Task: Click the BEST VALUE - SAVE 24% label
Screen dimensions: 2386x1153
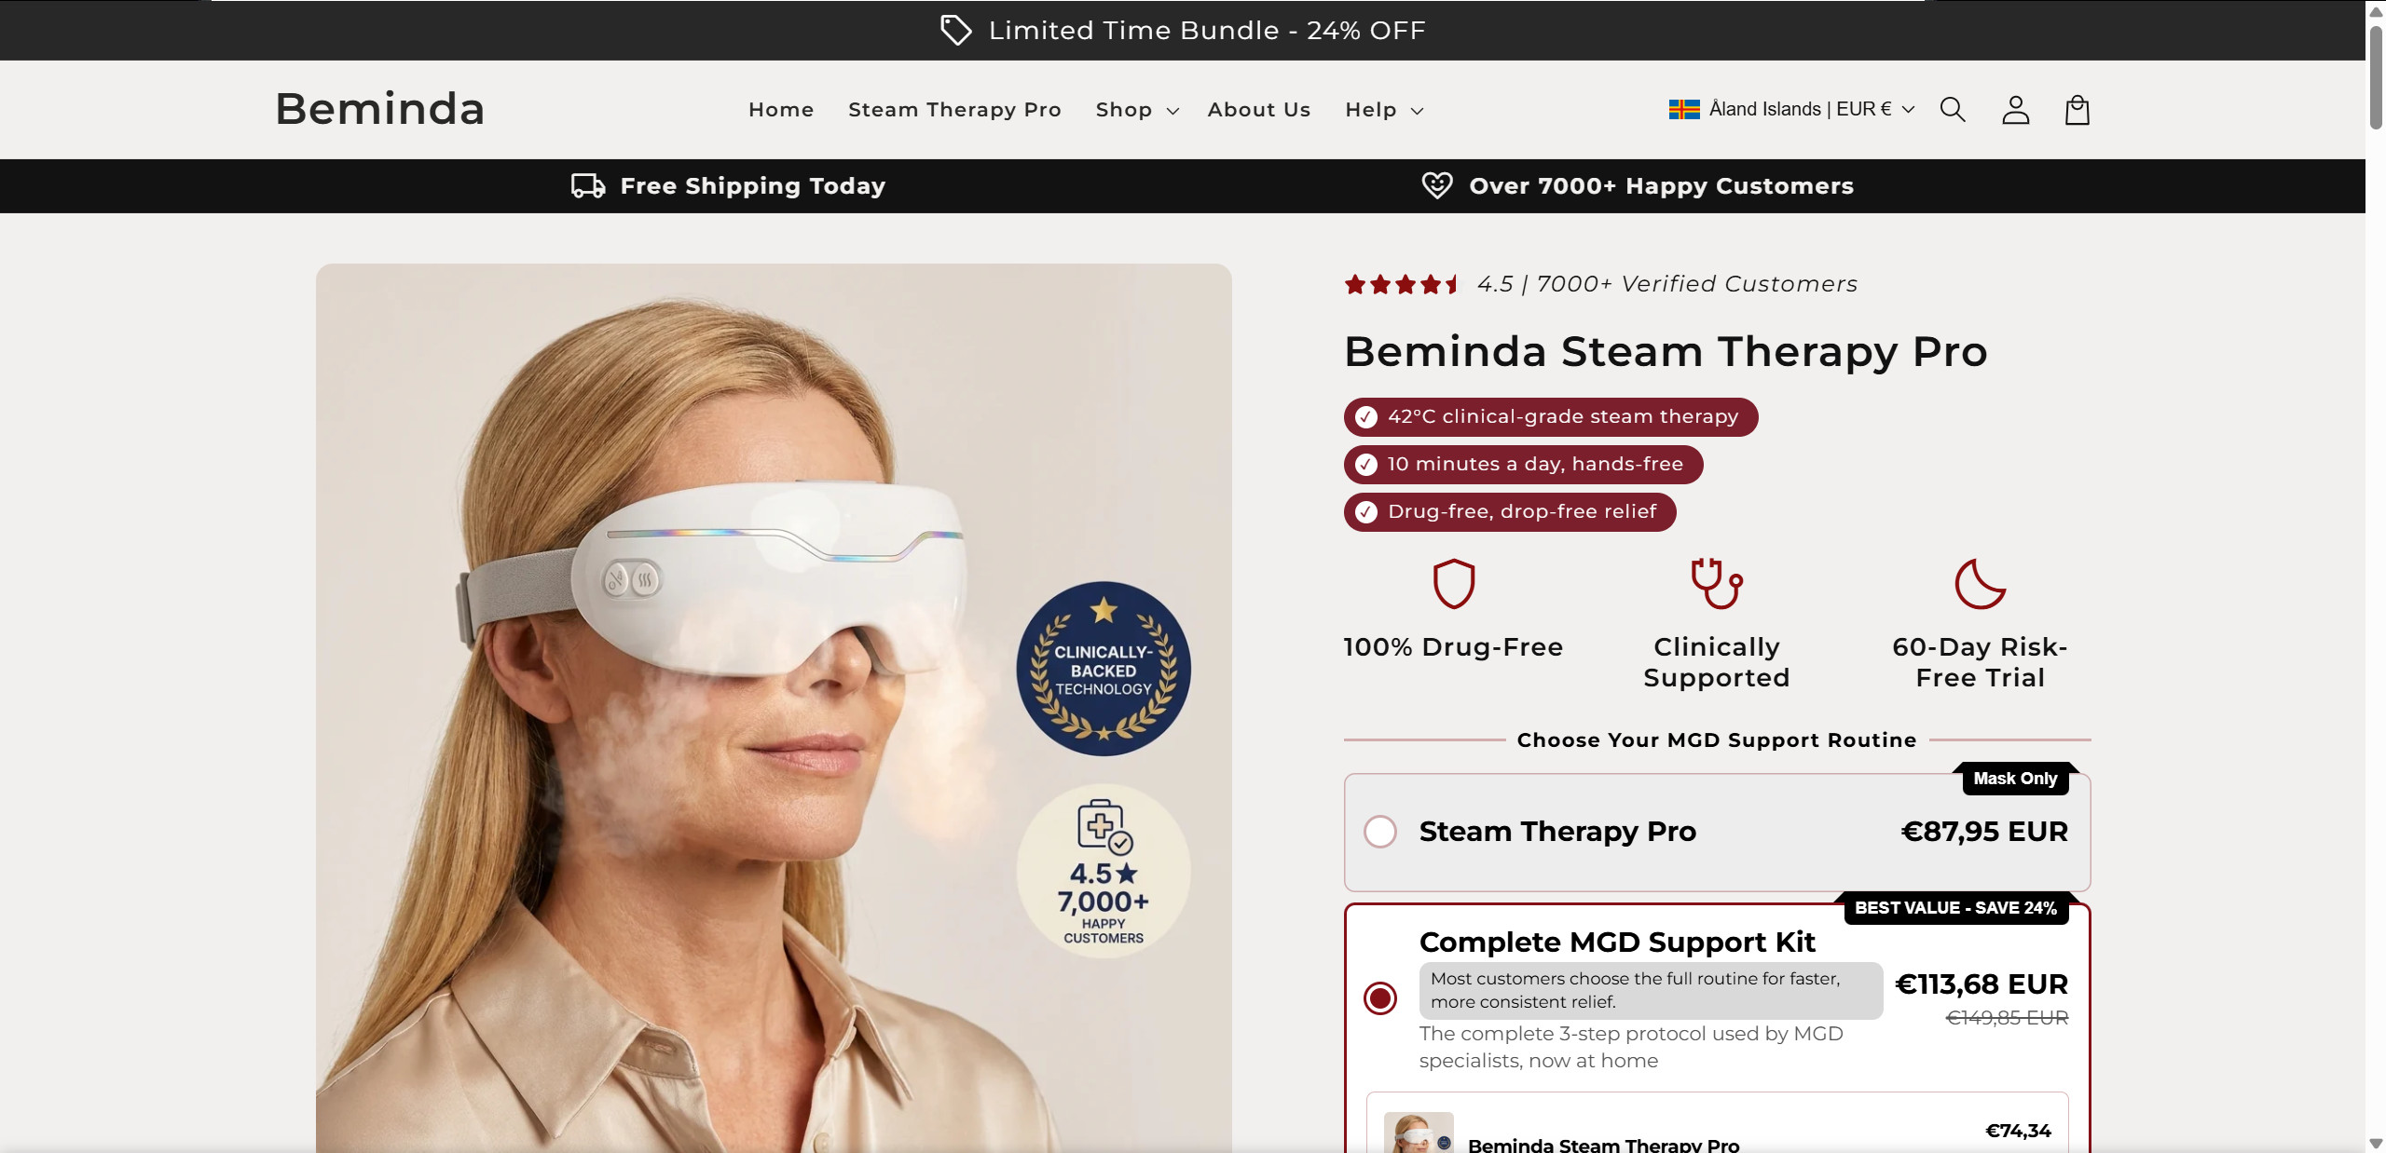Action: (x=1955, y=908)
